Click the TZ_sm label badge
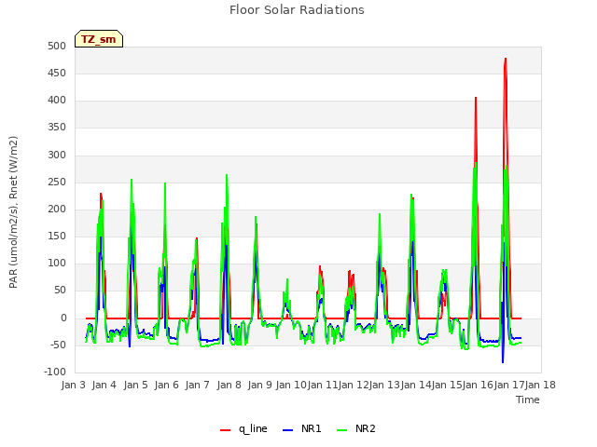This screenshot has height=447, width=597. (99, 39)
